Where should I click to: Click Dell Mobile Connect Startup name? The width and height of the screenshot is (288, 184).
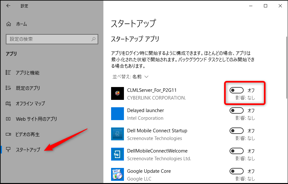[157, 131]
